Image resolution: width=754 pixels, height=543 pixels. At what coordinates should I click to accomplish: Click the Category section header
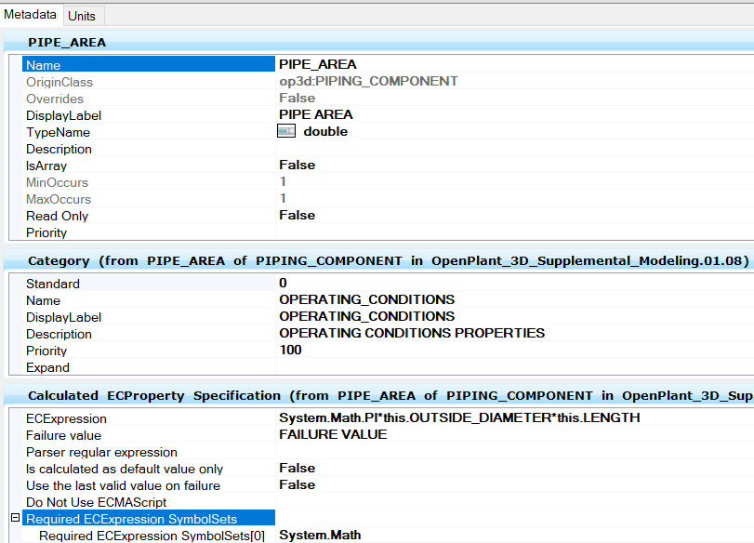[379, 260]
